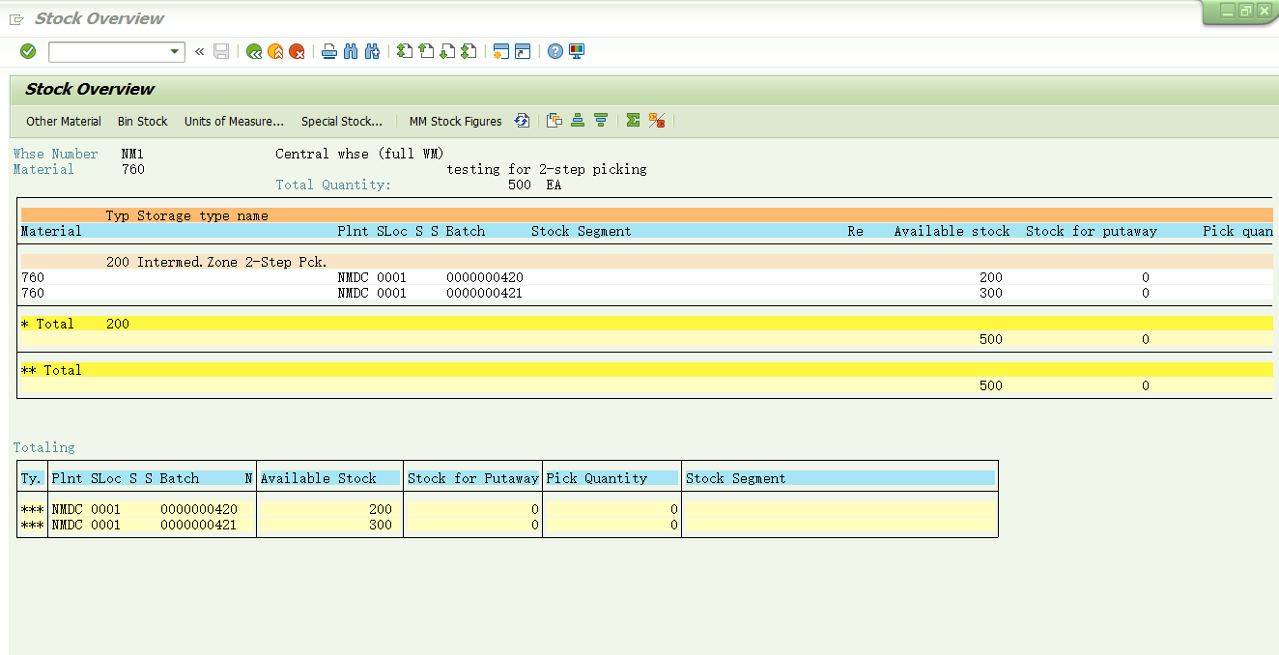The height and width of the screenshot is (655, 1279).
Task: Click the orange Exit icon
Action: (x=275, y=51)
